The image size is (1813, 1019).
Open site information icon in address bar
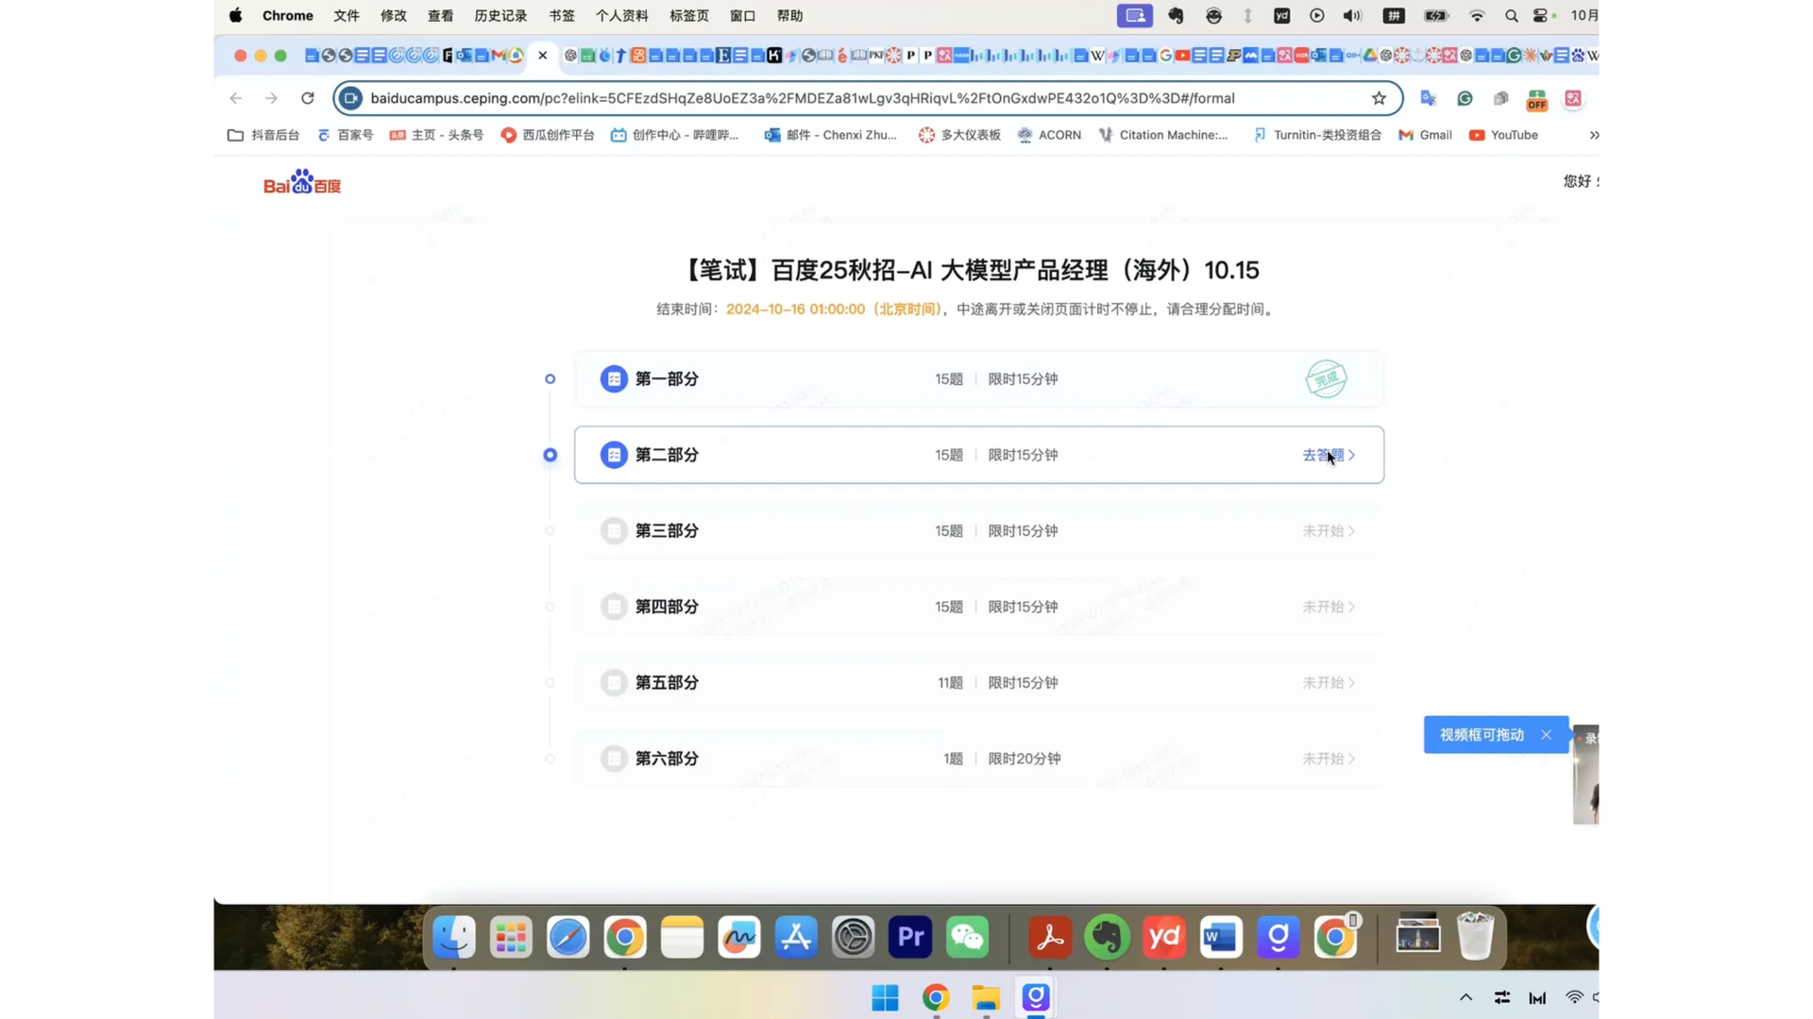coord(350,98)
